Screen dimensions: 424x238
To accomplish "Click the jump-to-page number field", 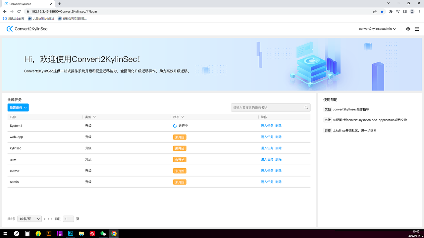I will click(68, 219).
